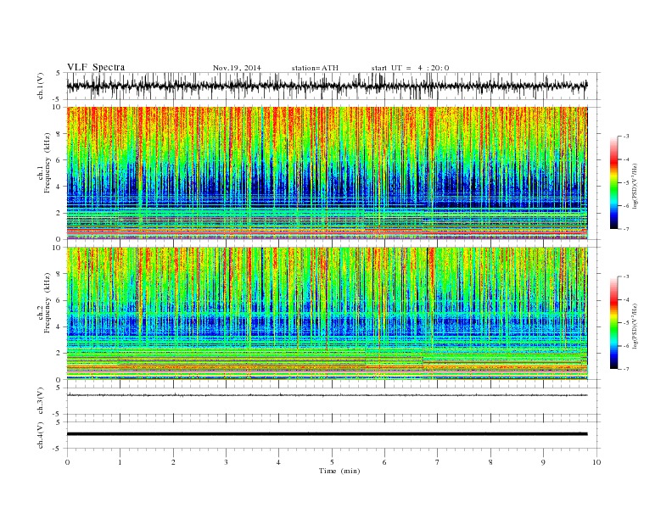Click the "ch.4(V)" axis label
The width and height of the screenshot is (672, 519).
point(41,435)
